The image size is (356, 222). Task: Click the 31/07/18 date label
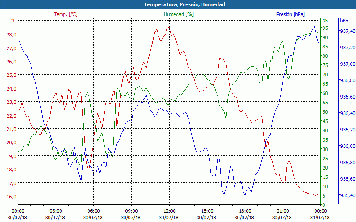(x=320, y=218)
